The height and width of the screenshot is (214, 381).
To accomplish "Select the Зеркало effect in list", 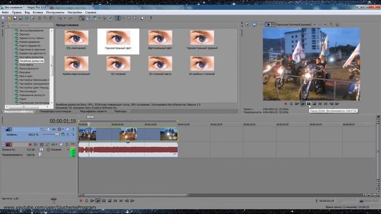I will (x=24, y=34).
